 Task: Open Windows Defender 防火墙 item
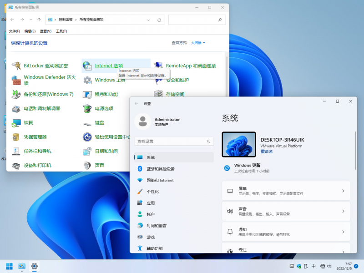tap(44, 80)
